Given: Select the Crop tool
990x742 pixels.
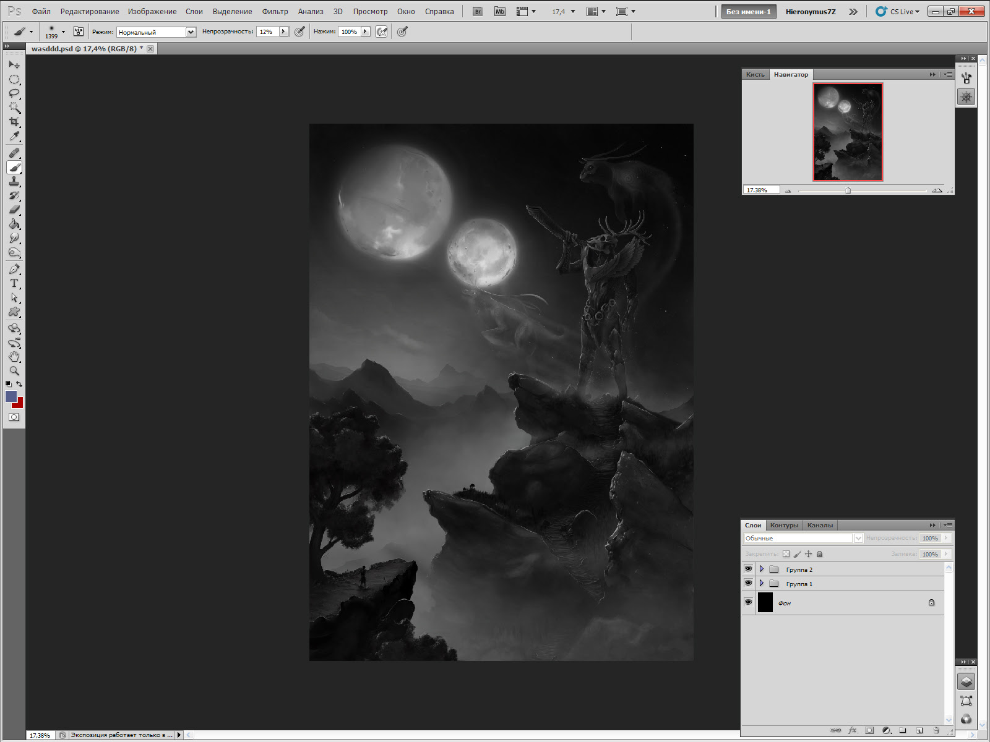Looking at the screenshot, I should 14,122.
